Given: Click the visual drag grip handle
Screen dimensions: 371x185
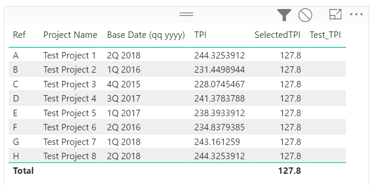Looking at the screenshot, I should pyautogui.click(x=186, y=14).
